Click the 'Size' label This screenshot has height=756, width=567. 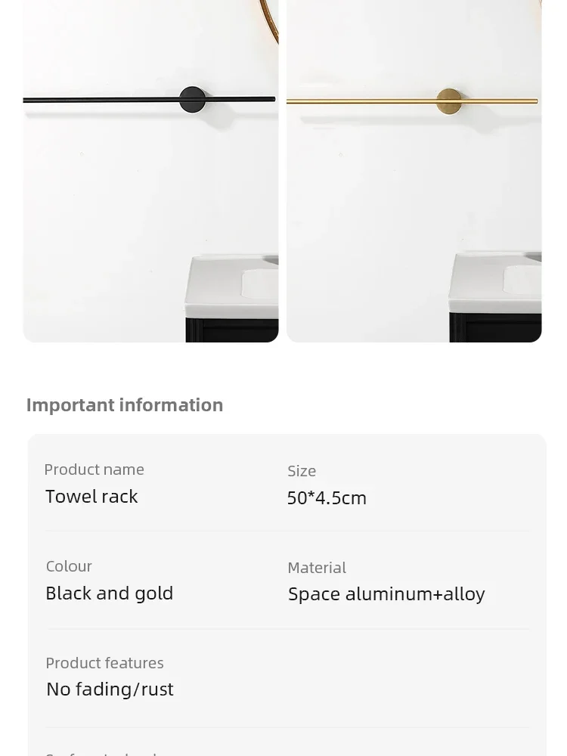coord(302,471)
